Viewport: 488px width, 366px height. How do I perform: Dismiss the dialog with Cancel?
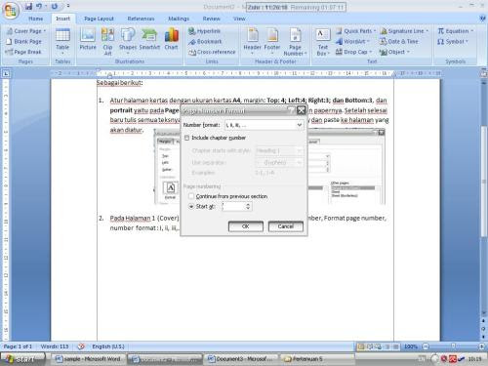286,226
